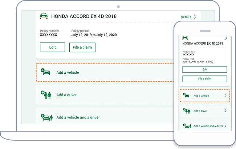236x149 pixels.
Task: Tap add-vehicle icon on phone
Action: [x=186, y=95]
